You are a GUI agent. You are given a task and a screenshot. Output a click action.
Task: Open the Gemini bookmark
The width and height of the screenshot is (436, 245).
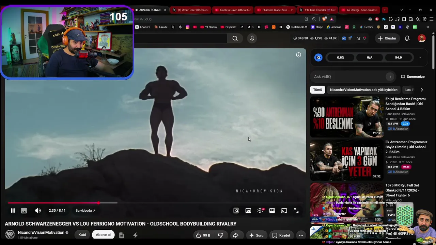click(366, 27)
